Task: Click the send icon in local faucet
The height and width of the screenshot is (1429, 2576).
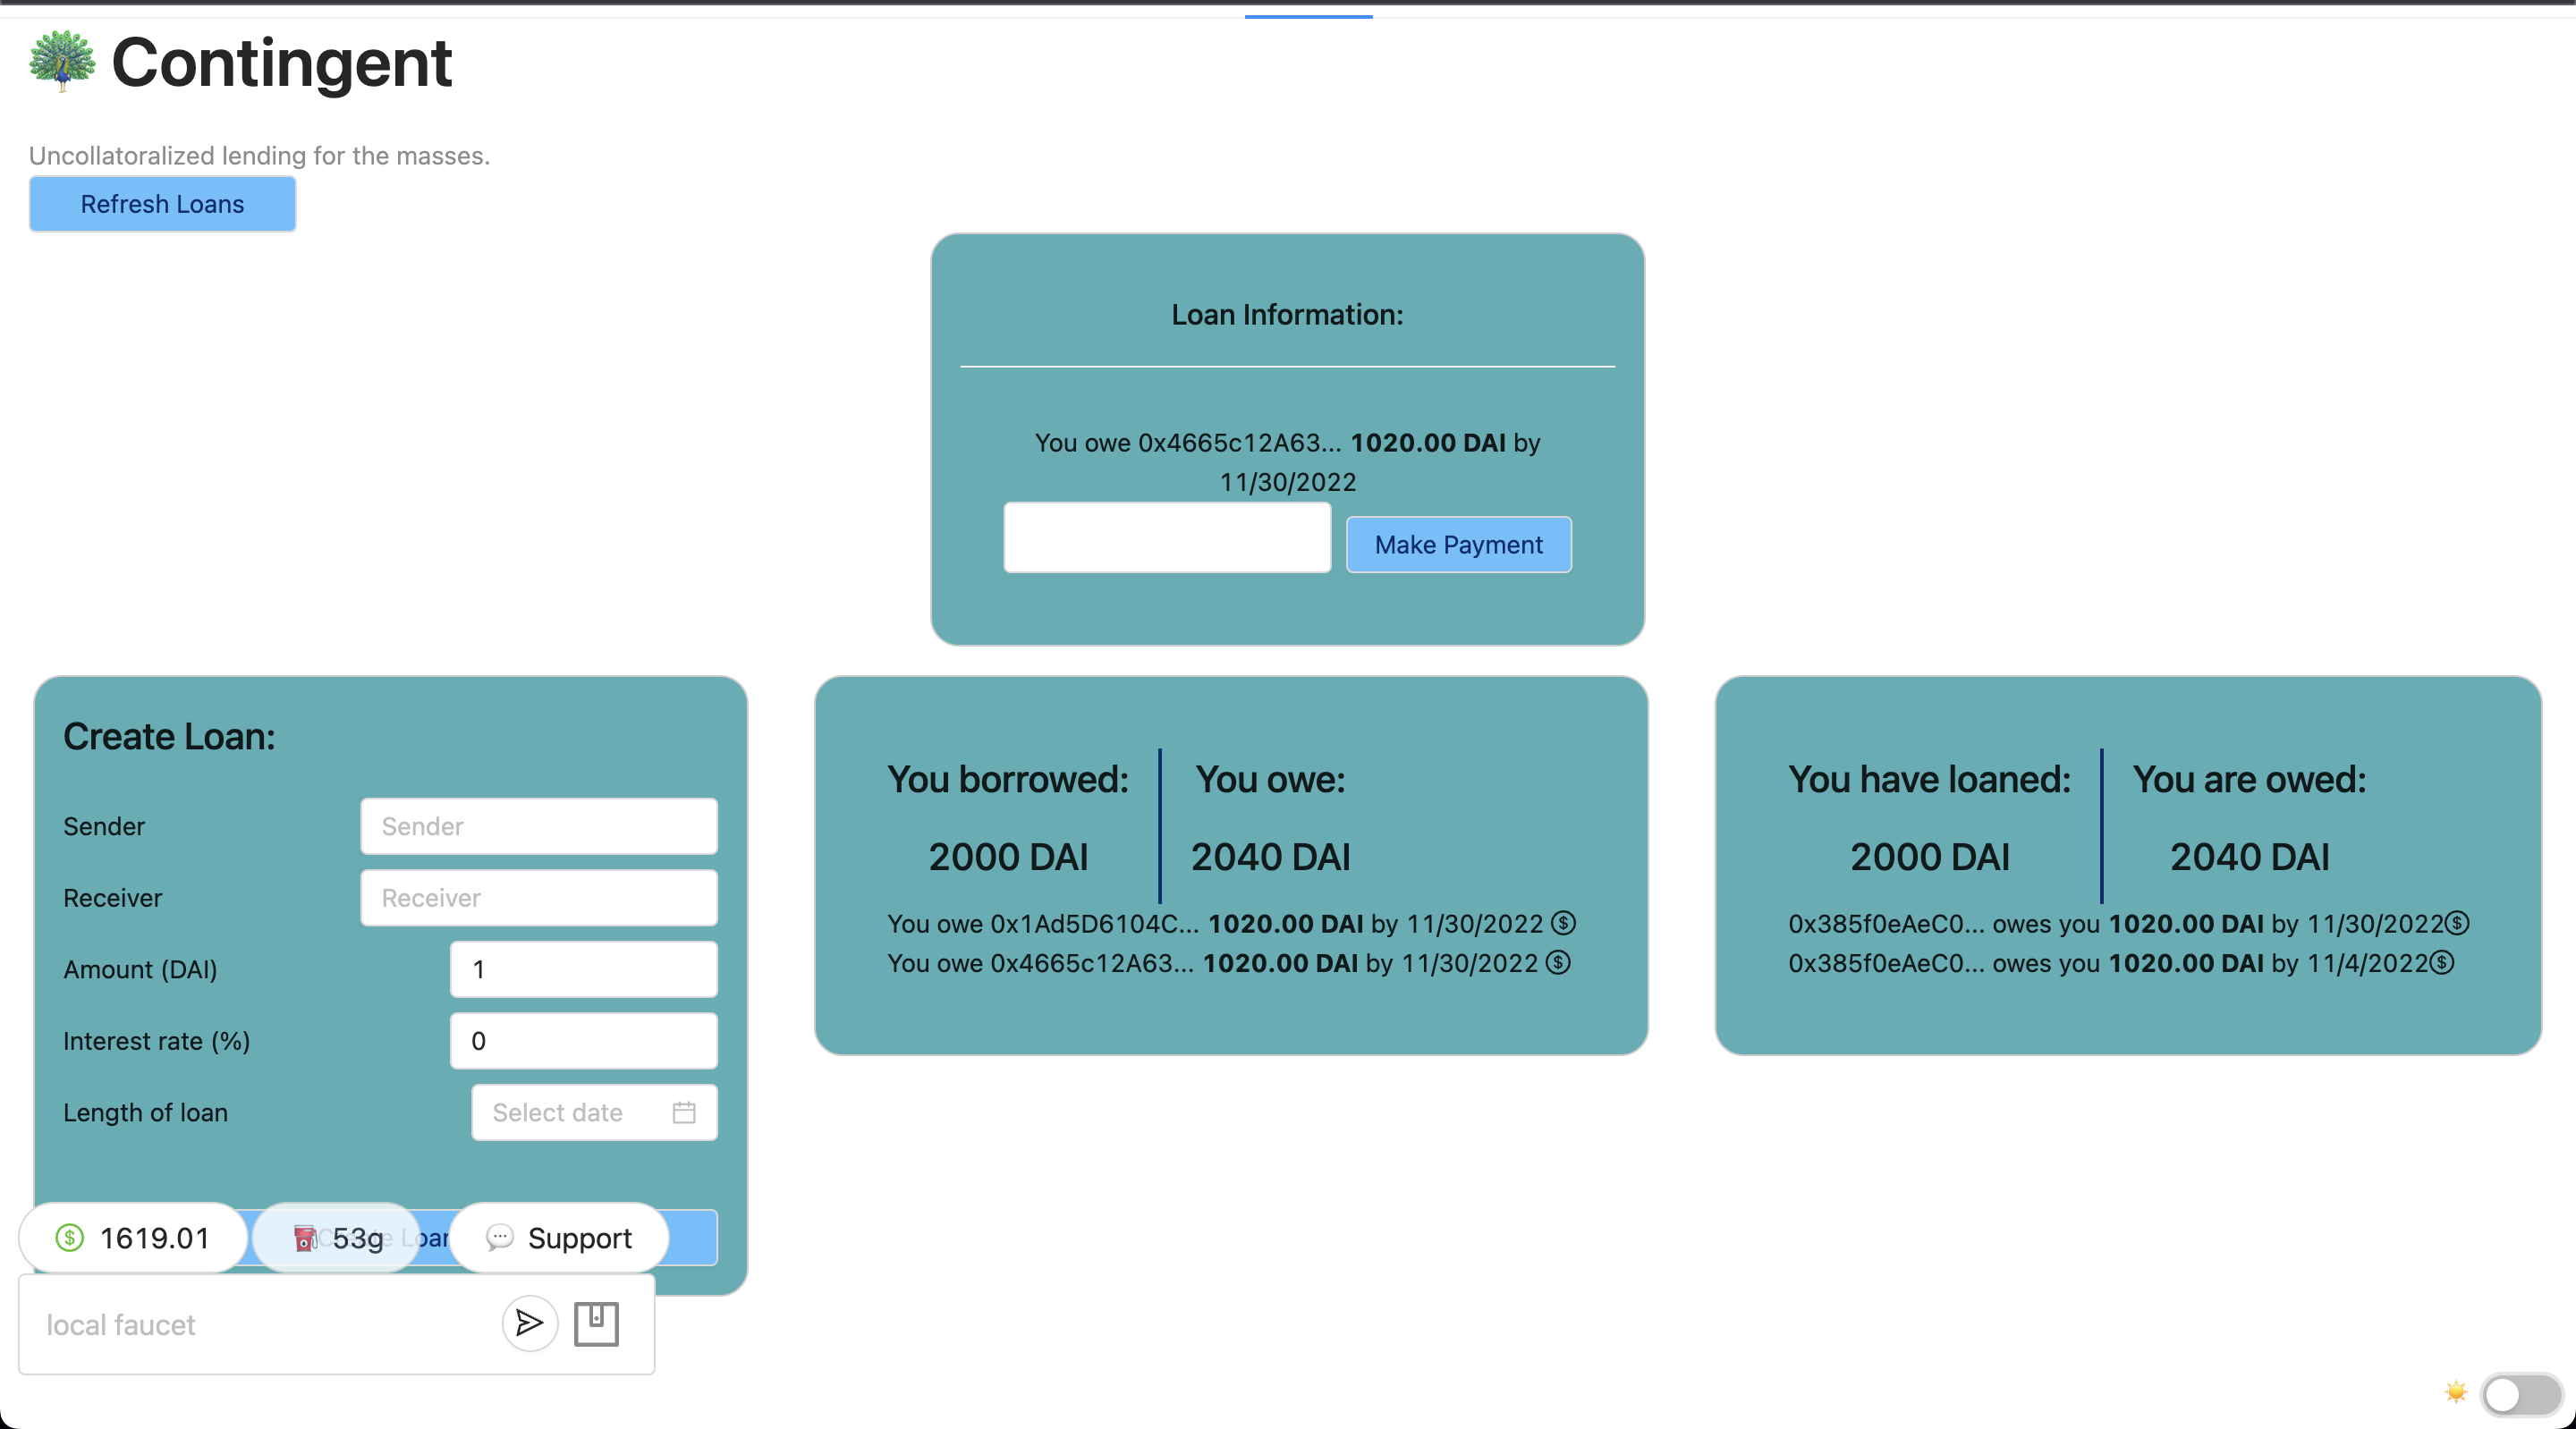Action: click(x=529, y=1324)
